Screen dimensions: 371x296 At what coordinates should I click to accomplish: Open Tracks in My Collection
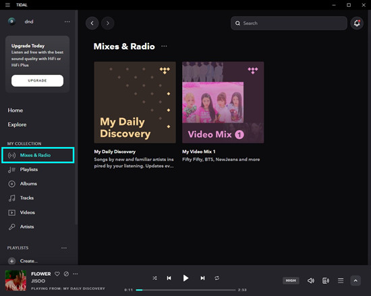click(x=27, y=198)
